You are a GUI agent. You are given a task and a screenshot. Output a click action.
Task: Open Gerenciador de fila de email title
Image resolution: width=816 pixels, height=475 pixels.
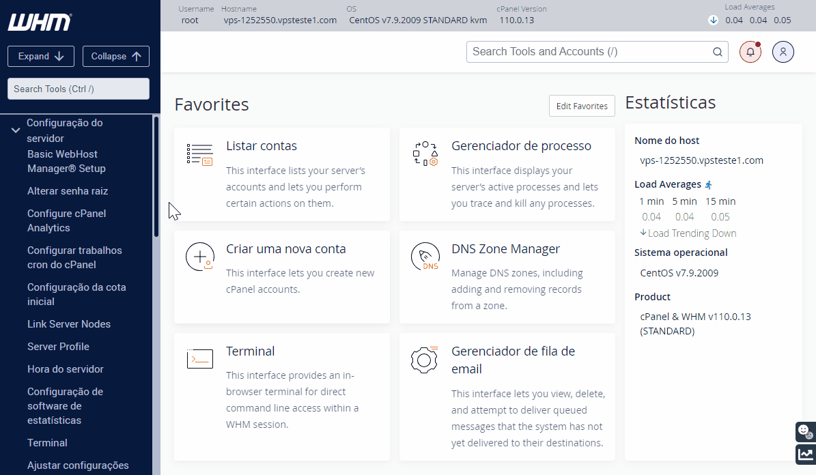pos(513,360)
